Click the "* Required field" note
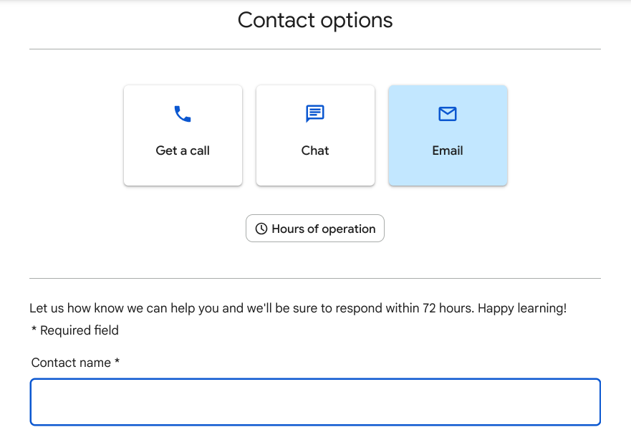This screenshot has height=445, width=631. pyautogui.click(x=75, y=330)
